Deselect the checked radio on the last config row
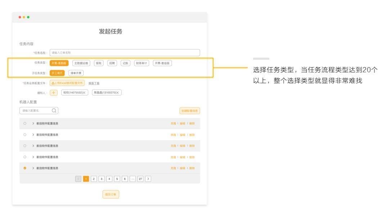 (x=24, y=167)
